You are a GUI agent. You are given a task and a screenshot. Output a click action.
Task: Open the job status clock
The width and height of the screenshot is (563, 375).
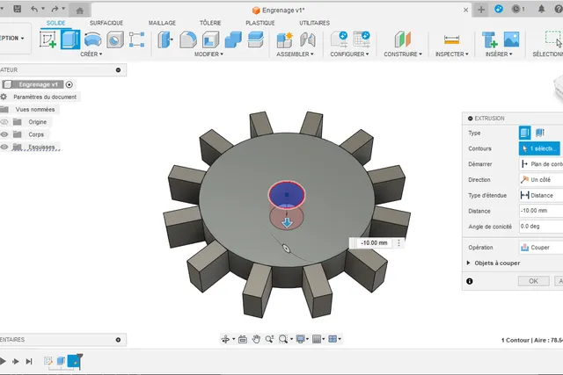518,9
